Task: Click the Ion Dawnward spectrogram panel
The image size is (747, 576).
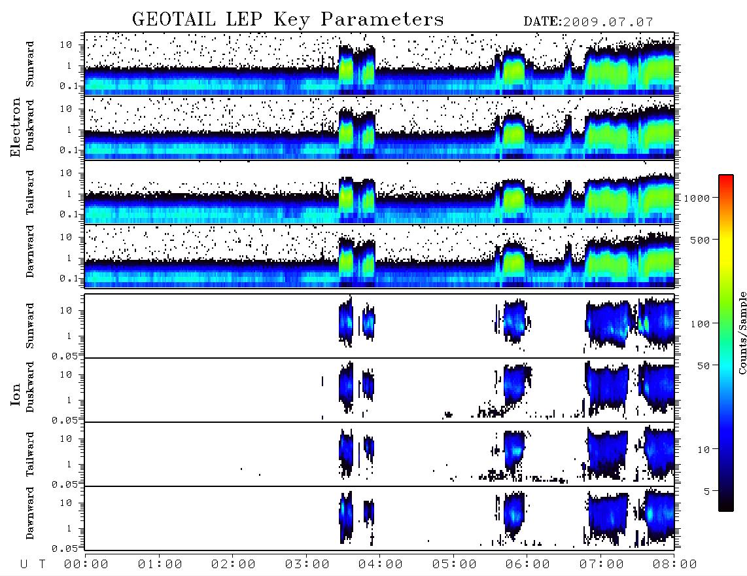Action: point(379,518)
